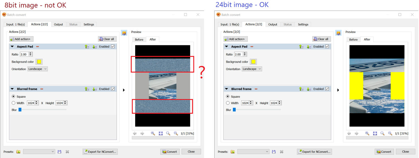Open Orientation Landscape dropdown in 24bit window
This screenshot has width=419, height=158.
pyautogui.click(x=252, y=69)
